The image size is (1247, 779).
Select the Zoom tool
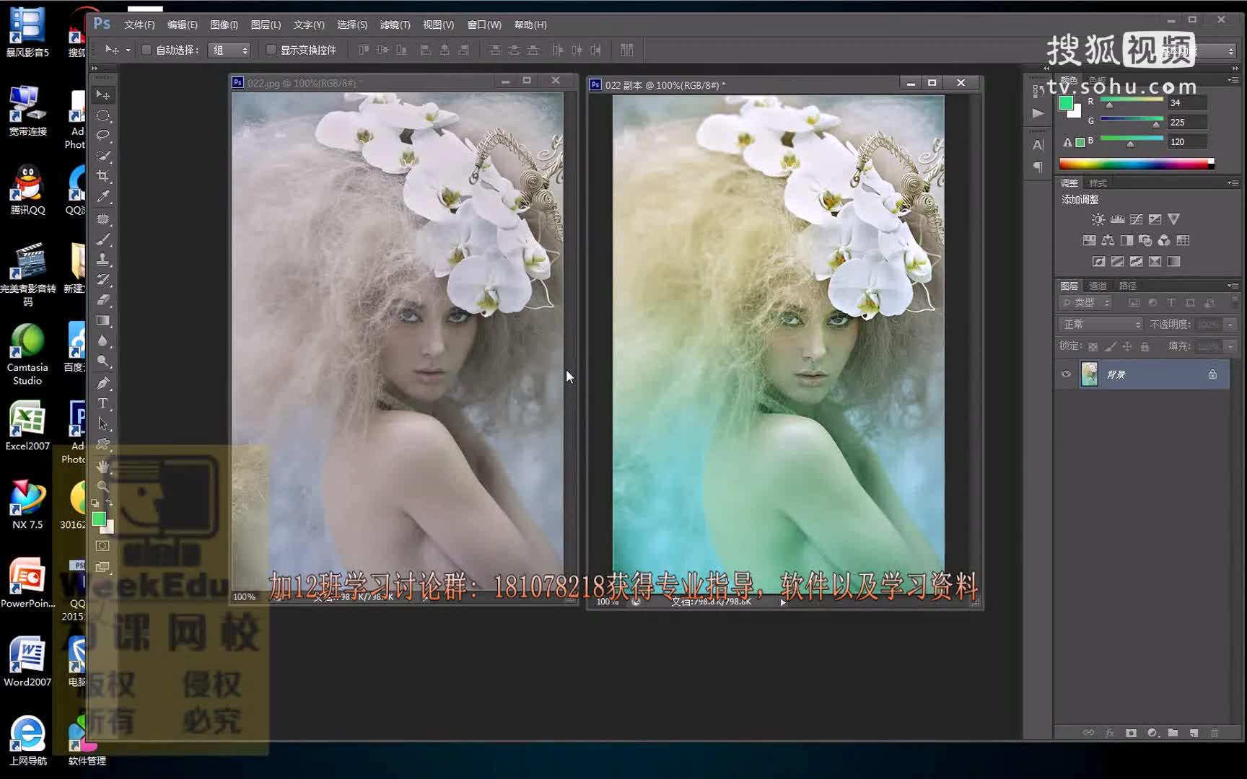click(103, 484)
